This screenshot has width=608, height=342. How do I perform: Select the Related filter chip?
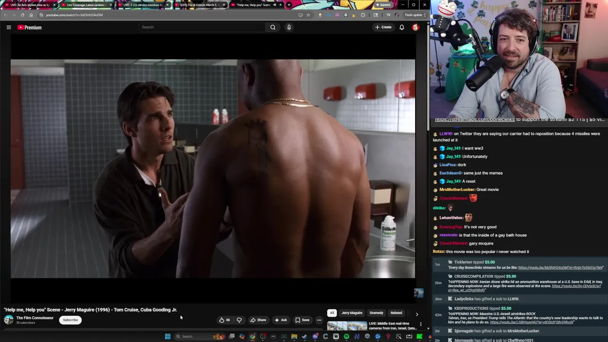click(x=396, y=313)
